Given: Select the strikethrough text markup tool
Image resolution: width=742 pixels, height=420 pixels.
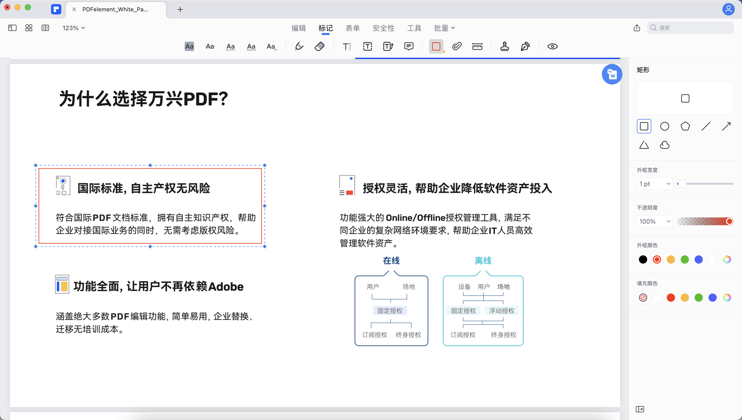Looking at the screenshot, I should click(x=210, y=46).
